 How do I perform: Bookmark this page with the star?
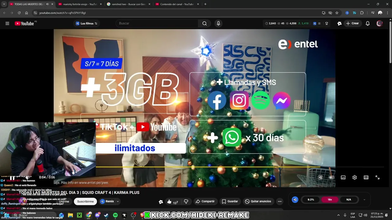click(x=337, y=13)
